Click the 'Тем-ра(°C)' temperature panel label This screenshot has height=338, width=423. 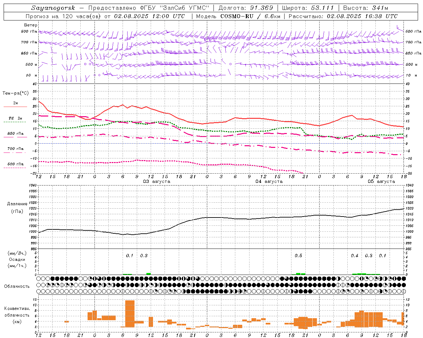(x=16, y=93)
